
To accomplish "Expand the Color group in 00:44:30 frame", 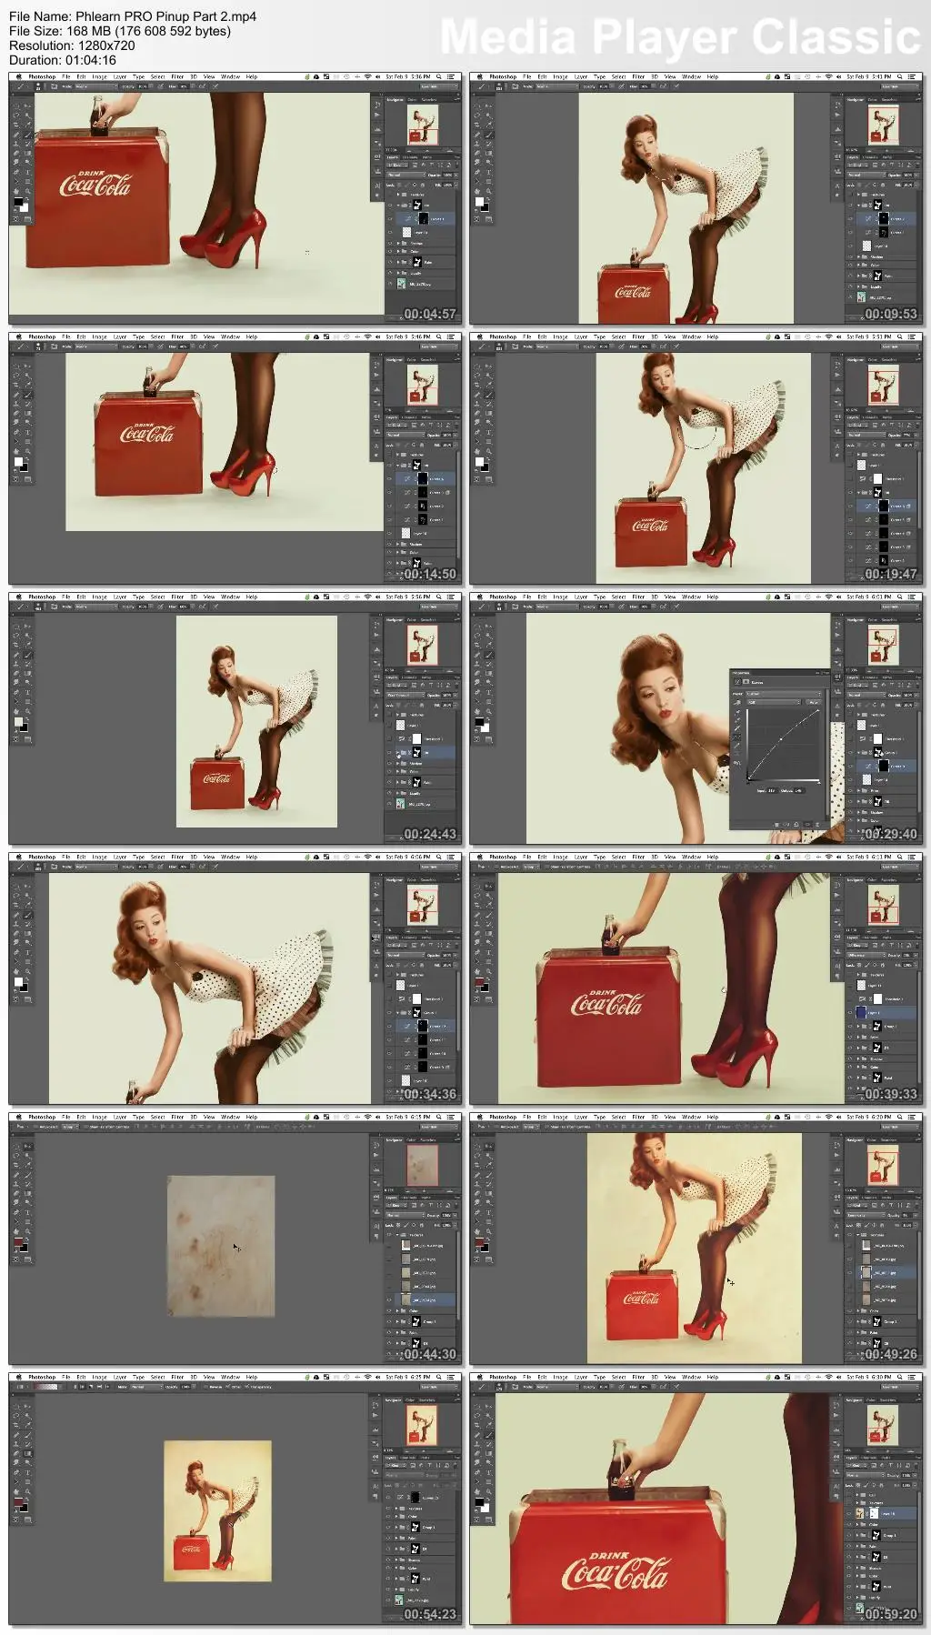I will 397,1310.
